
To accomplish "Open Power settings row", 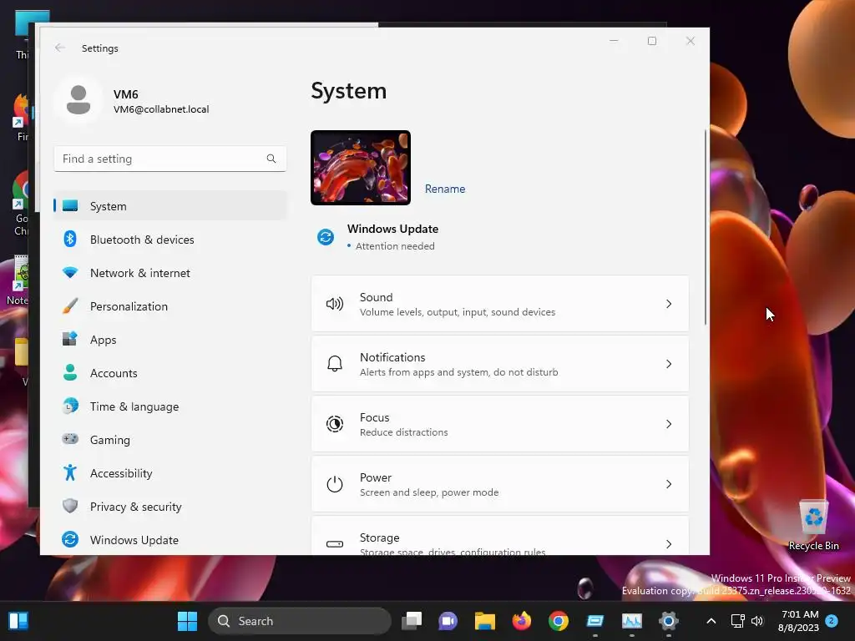I will [x=499, y=484].
